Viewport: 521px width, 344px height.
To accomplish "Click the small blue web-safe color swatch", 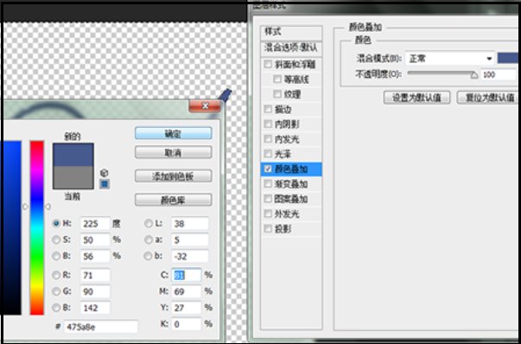I will click(105, 184).
